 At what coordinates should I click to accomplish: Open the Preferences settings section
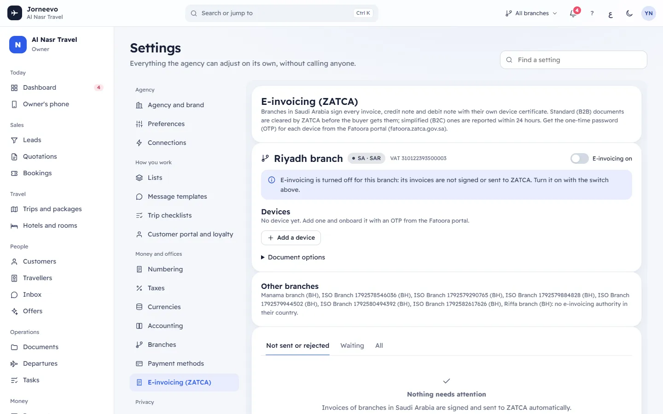pos(184,124)
